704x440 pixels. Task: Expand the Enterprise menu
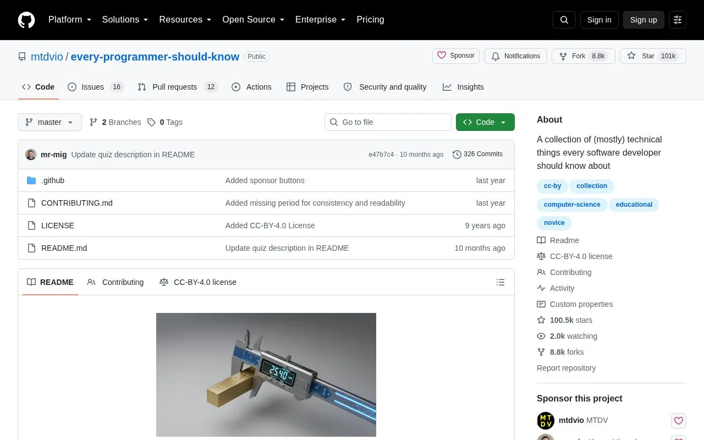321,20
